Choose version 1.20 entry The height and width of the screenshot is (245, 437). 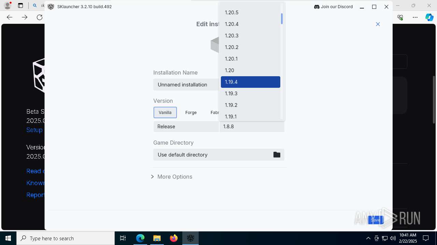tap(250, 70)
